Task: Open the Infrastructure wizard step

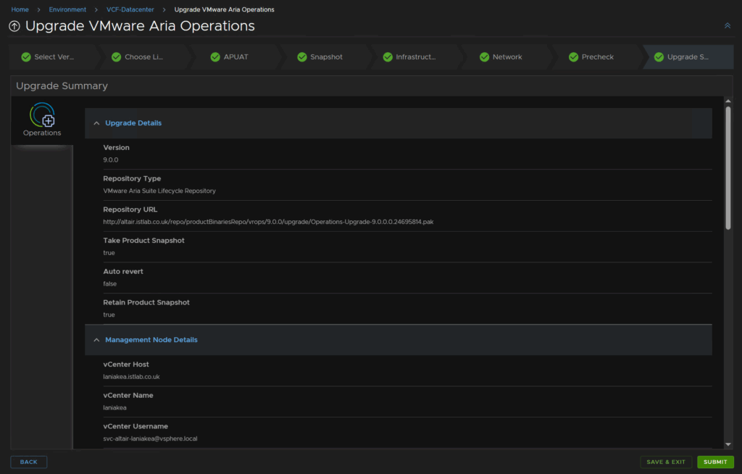Action: (415, 57)
